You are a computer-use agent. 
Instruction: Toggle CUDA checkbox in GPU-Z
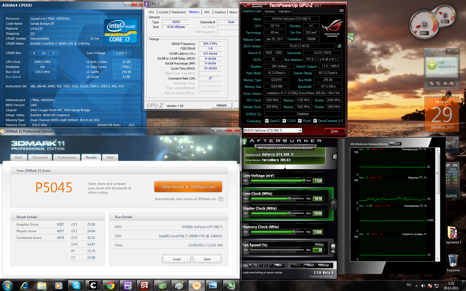(x=284, y=121)
